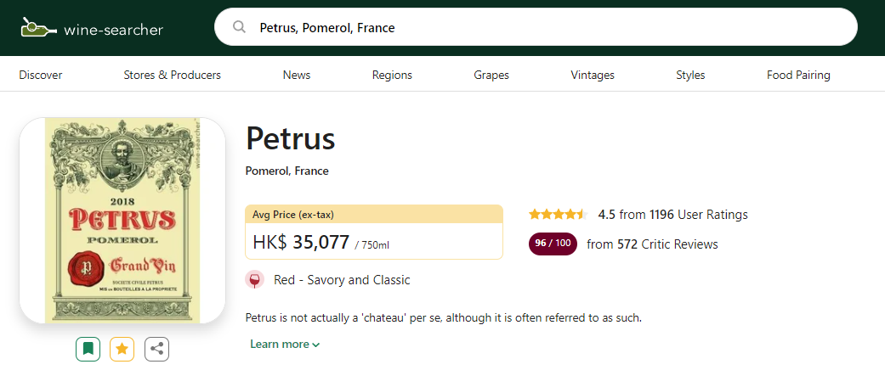
Task: Open the Styles menu
Action: [690, 75]
